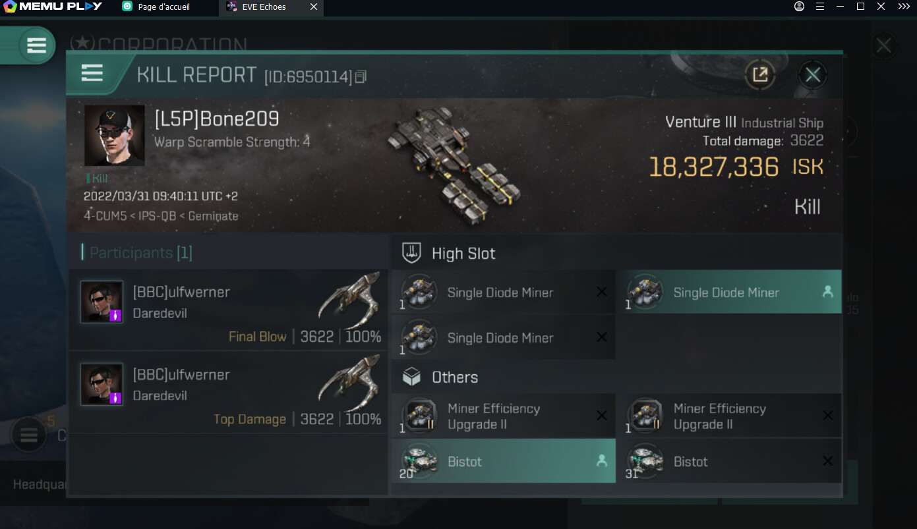Open ulfwerner Final Blow participant entry
Viewport: 917px width, 529px height.
point(228,310)
